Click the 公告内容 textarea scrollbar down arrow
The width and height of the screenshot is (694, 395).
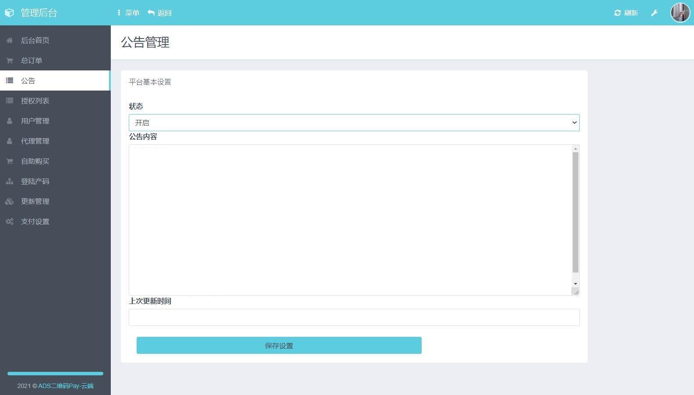(x=575, y=284)
